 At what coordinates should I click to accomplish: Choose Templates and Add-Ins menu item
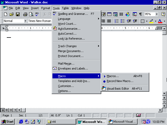click(x=76, y=81)
